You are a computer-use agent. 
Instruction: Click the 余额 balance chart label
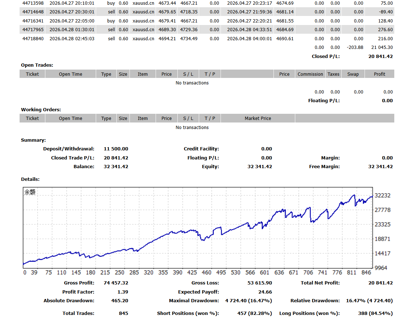click(x=30, y=192)
